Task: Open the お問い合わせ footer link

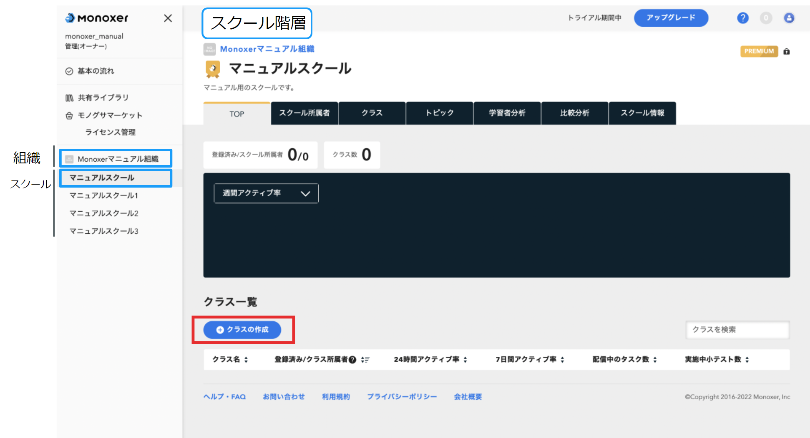Action: 284,397
